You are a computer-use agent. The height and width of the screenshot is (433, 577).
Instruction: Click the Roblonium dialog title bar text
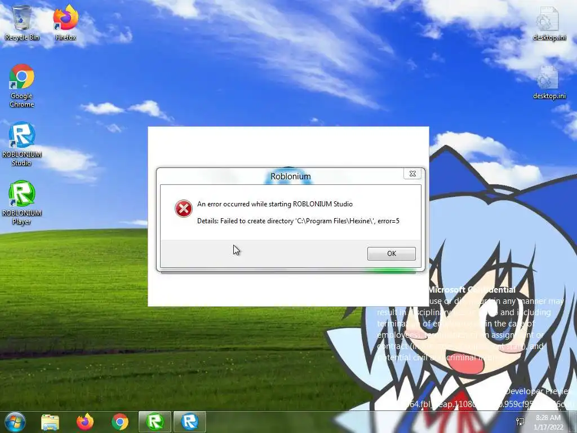pos(291,176)
